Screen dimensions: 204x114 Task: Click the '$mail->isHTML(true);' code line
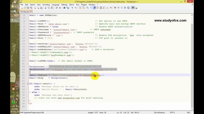42,61
